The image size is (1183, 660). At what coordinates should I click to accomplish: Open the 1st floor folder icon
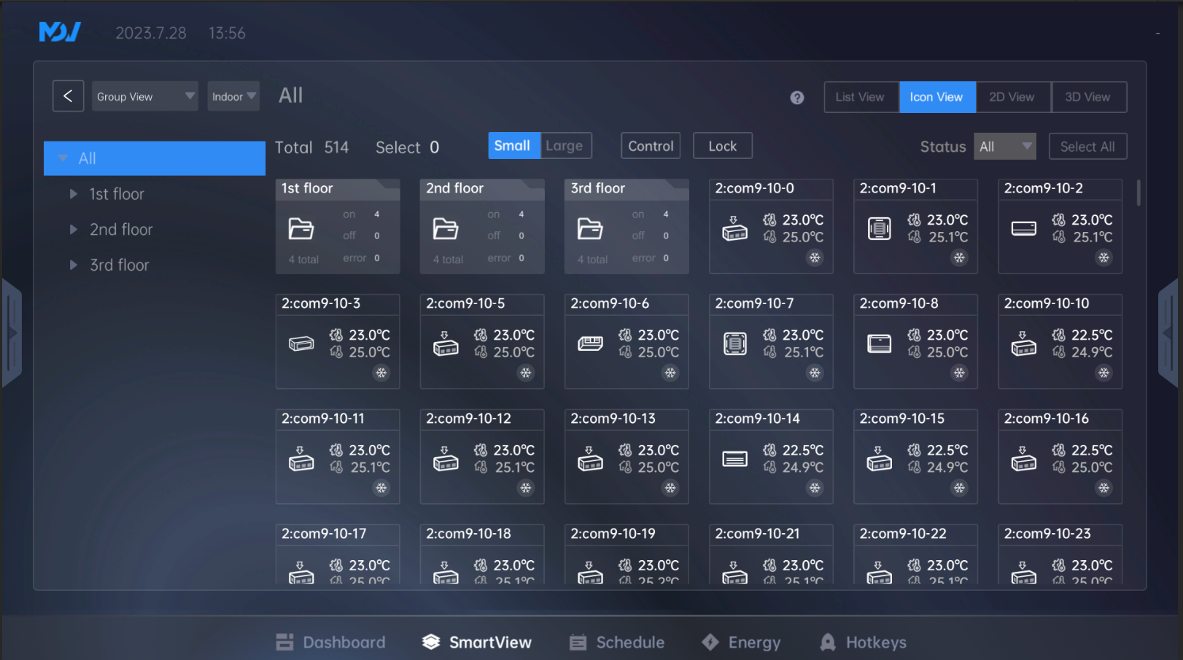300,228
